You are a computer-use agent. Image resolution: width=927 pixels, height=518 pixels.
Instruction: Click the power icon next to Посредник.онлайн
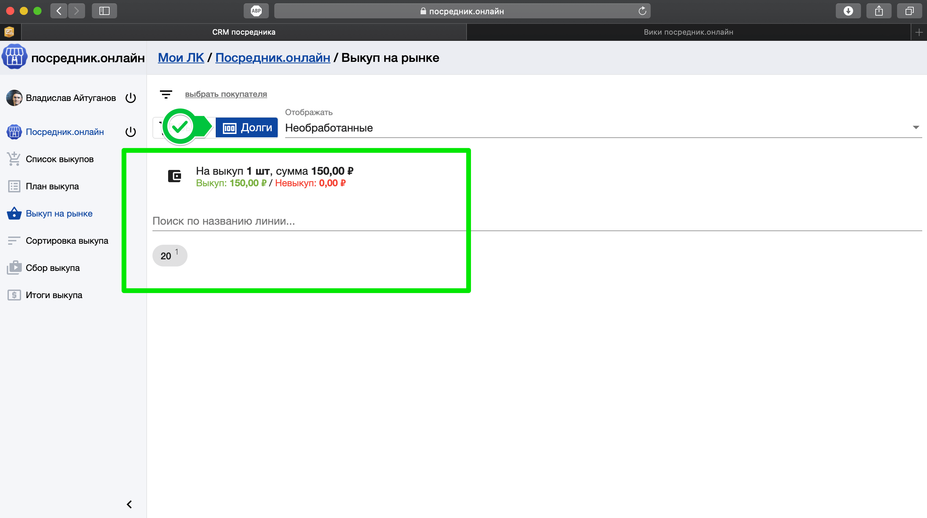[131, 132]
